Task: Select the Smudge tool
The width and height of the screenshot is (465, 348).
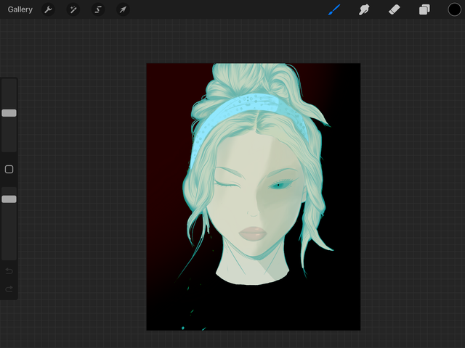Action: [365, 9]
